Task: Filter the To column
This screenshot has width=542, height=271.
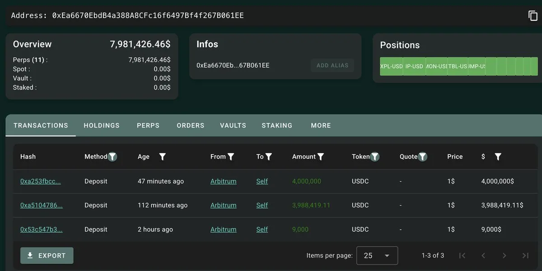Action: pyautogui.click(x=269, y=157)
